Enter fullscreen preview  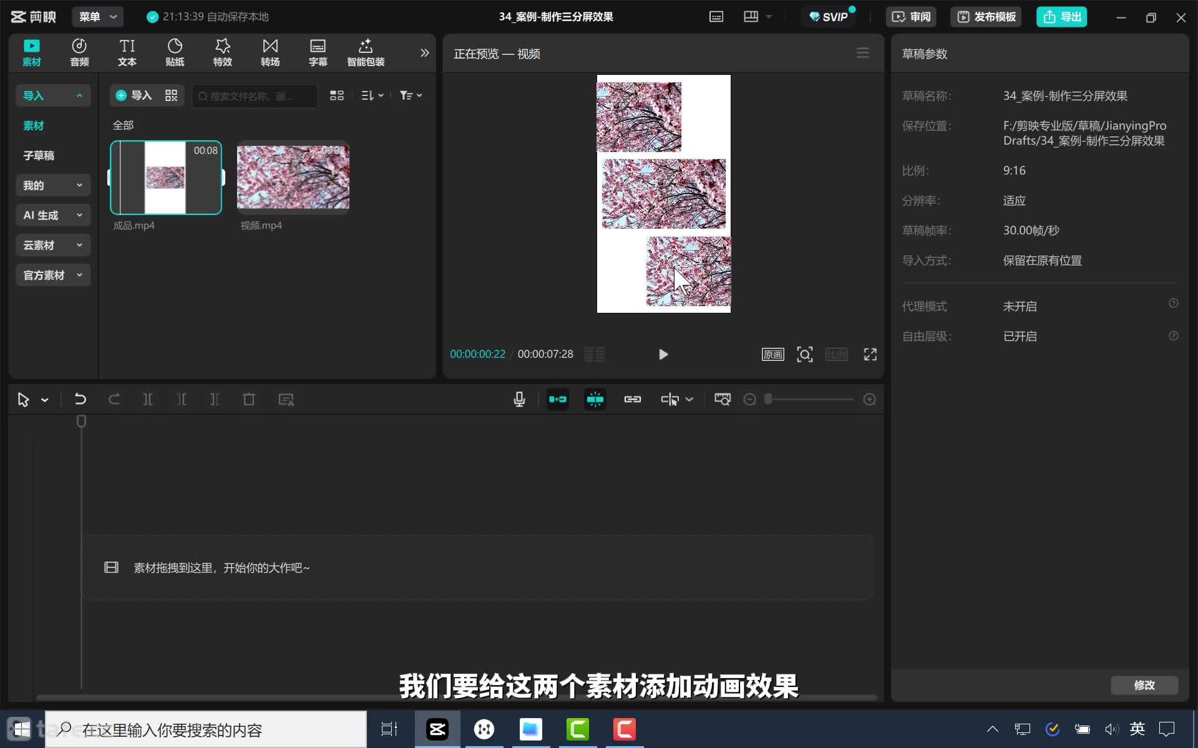[x=870, y=355]
